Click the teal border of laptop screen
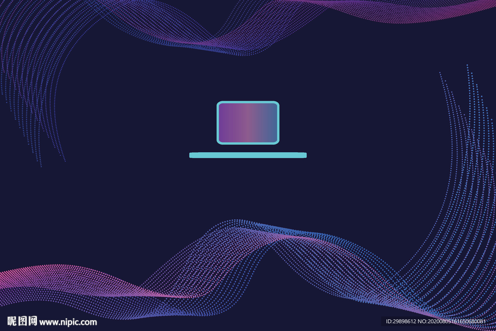Viewport: 496px width, 331px height. (248, 102)
